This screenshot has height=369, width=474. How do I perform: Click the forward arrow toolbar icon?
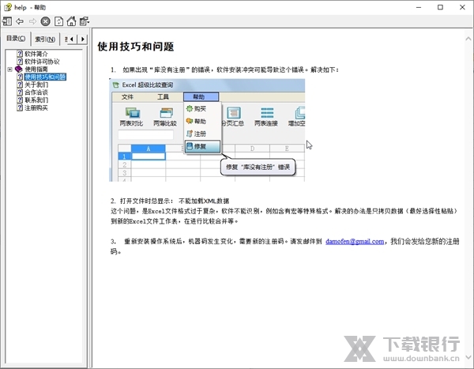click(x=32, y=21)
